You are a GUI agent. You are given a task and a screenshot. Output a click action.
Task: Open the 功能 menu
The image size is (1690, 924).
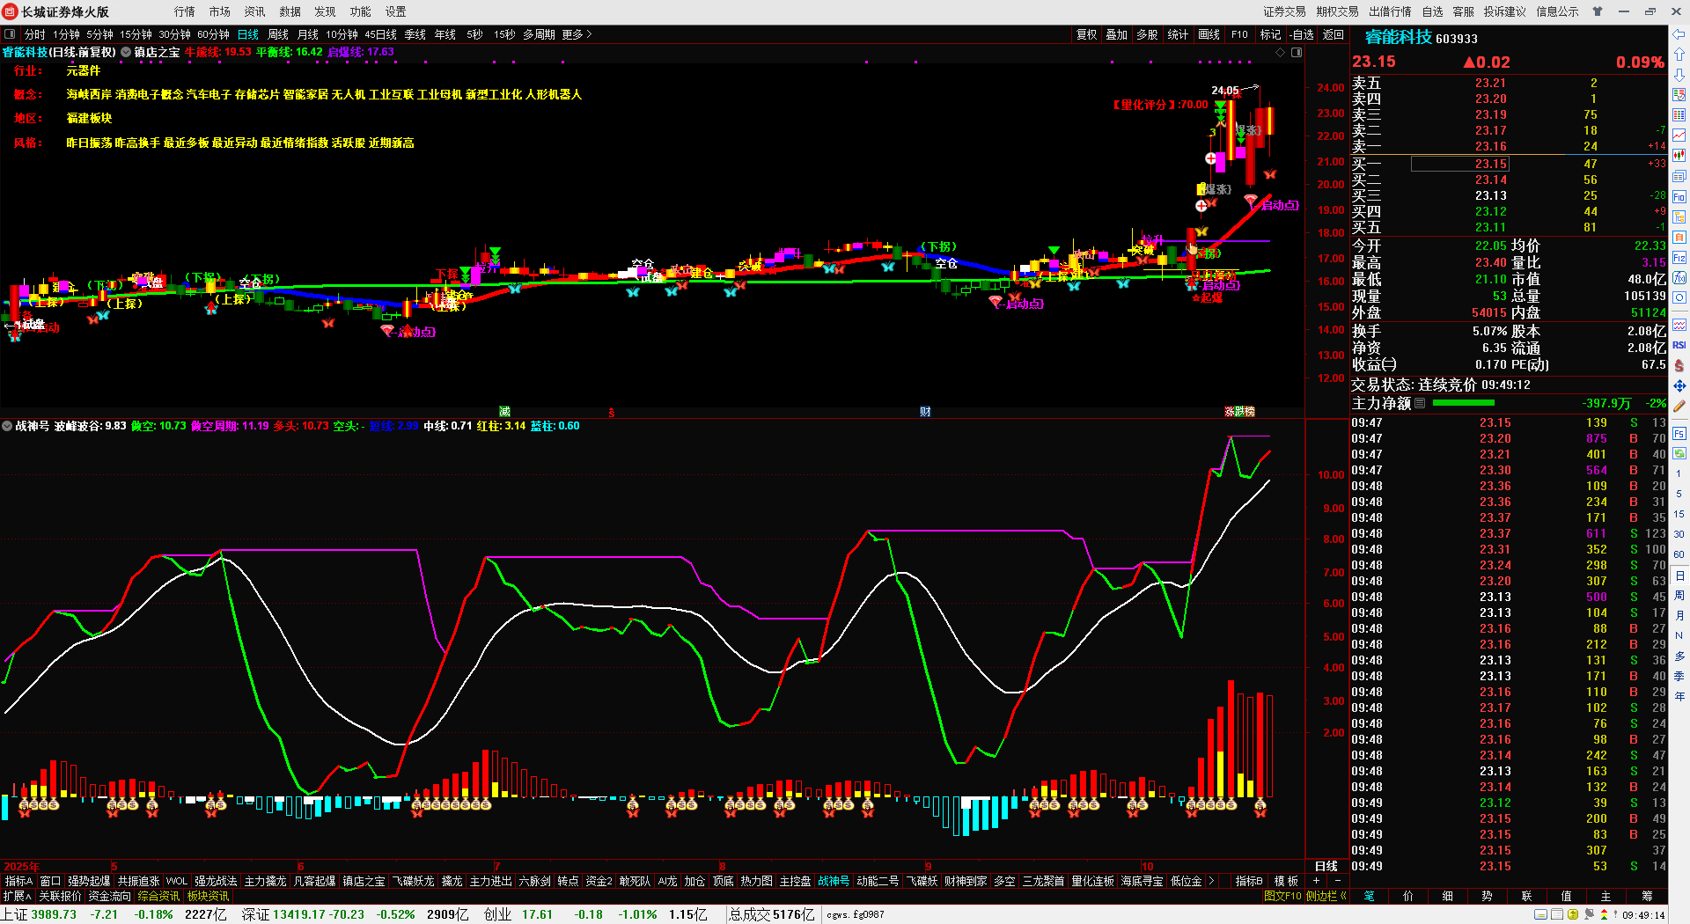click(x=361, y=11)
